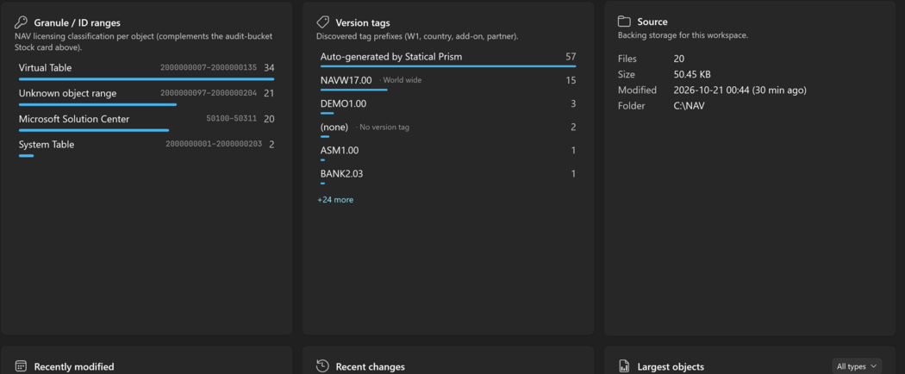The image size is (905, 374).
Task: Open the All types dropdown
Action: [857, 366]
